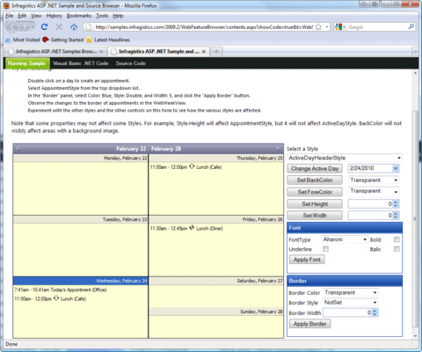Open the Border Color dropdown
The height and width of the screenshot is (352, 422).
click(351, 292)
